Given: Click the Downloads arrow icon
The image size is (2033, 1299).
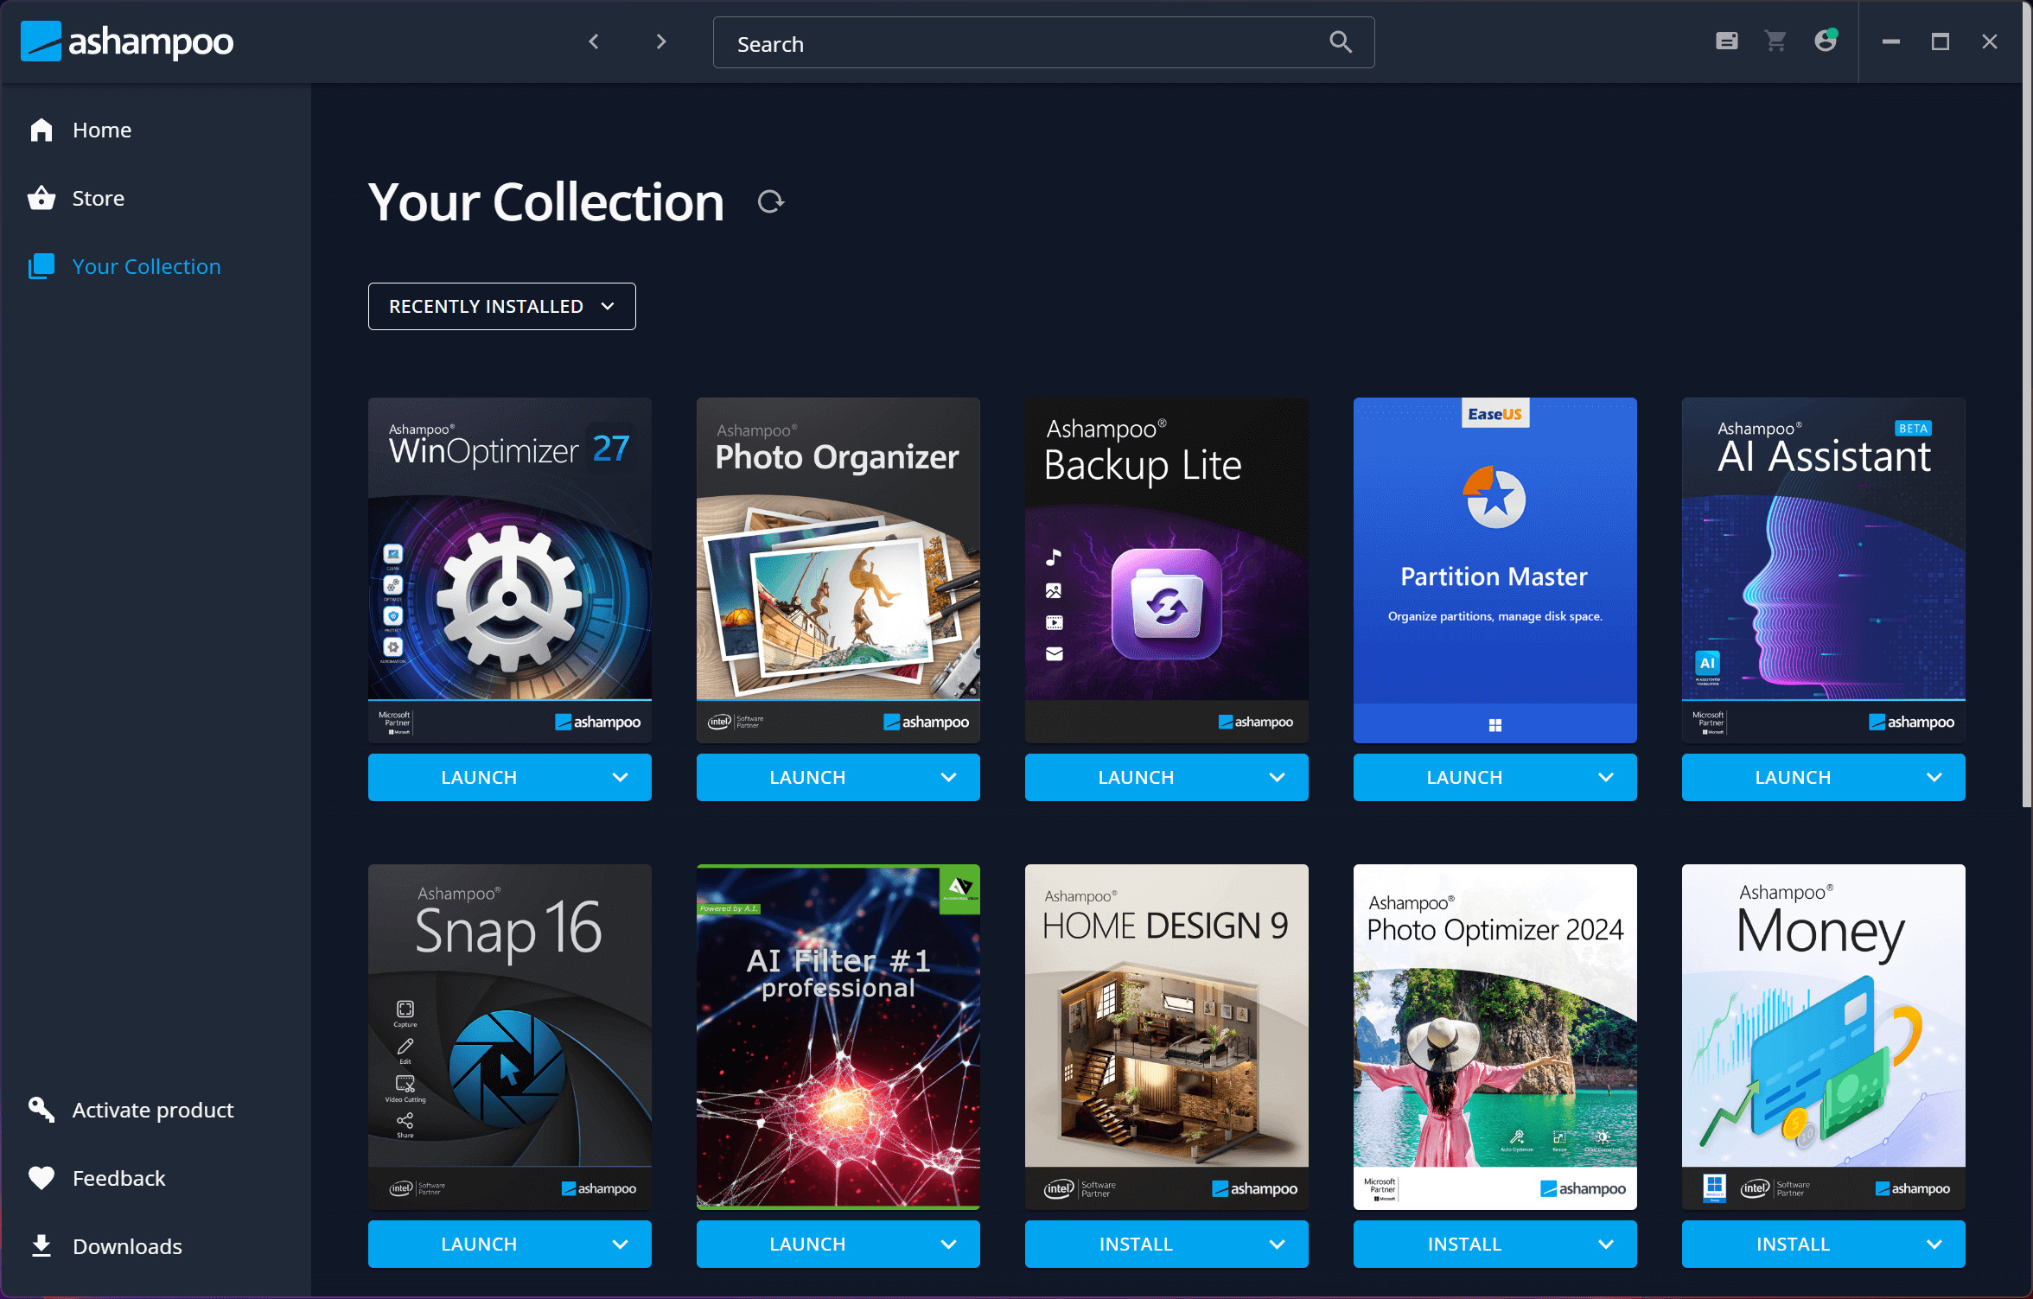Looking at the screenshot, I should [x=41, y=1246].
